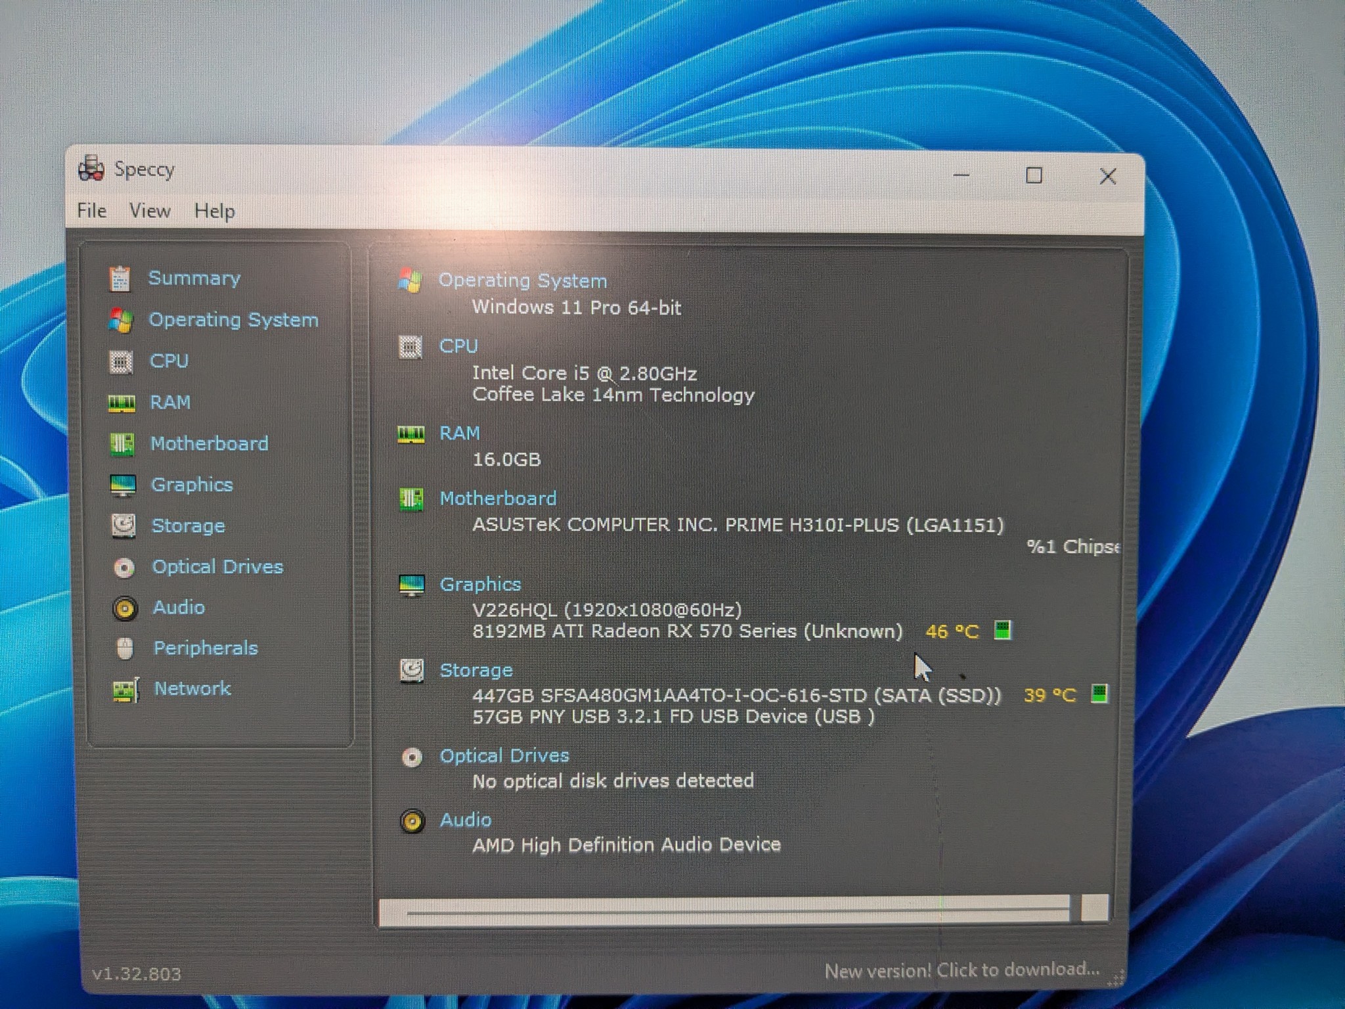The width and height of the screenshot is (1345, 1009).
Task: Click the green GPU temperature indicator icon
Action: (1003, 631)
